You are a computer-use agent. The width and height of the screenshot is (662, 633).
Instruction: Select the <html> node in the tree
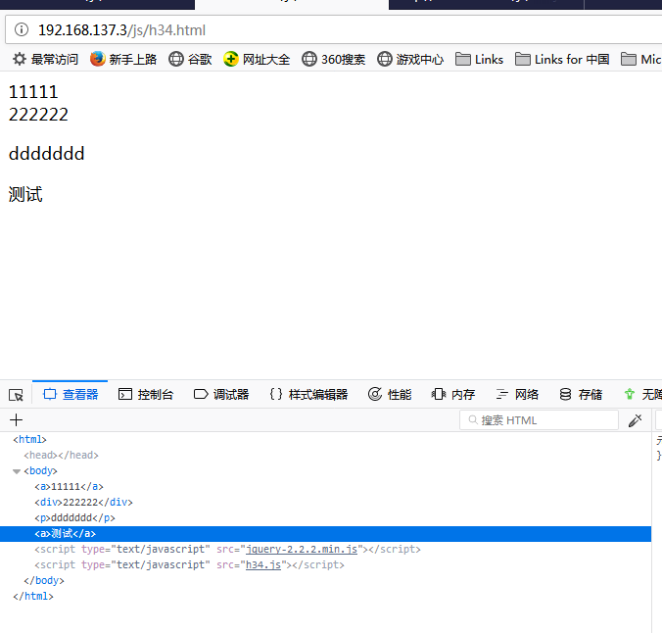29,439
